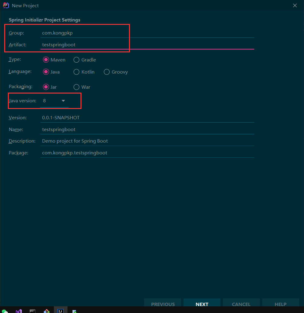
Task: Click the Group input field
Action: tap(147, 33)
